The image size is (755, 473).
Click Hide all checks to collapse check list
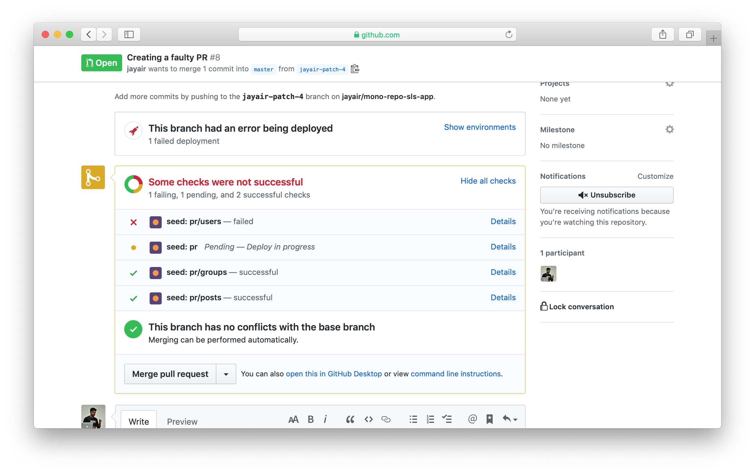tap(487, 181)
